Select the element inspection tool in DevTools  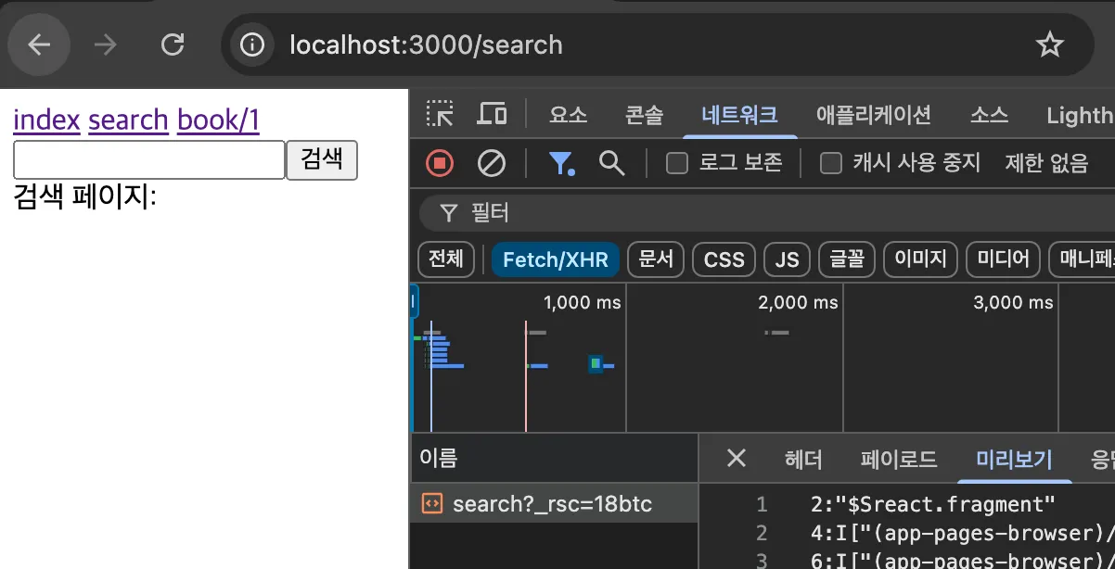coord(440,114)
